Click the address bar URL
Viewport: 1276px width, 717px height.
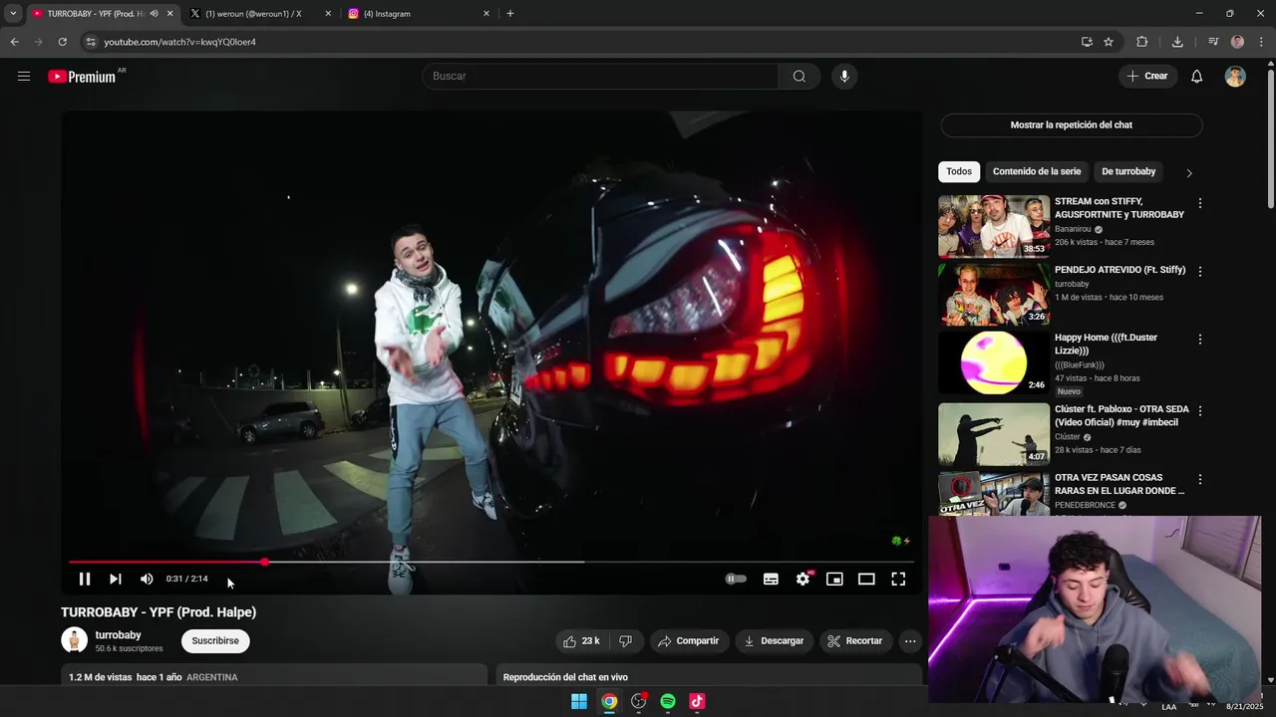tap(180, 42)
